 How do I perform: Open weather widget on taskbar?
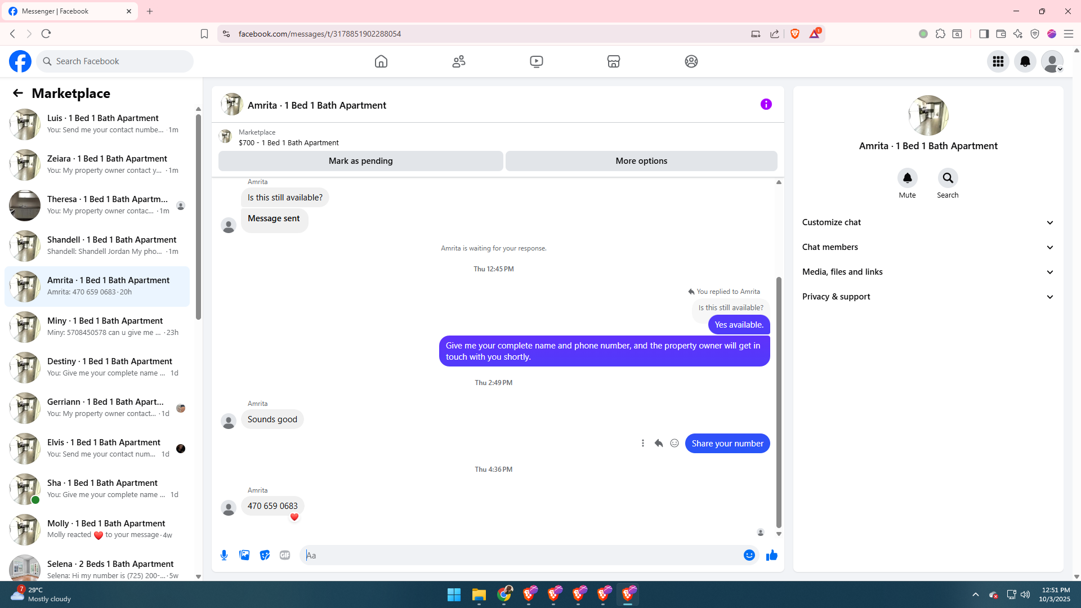point(42,594)
